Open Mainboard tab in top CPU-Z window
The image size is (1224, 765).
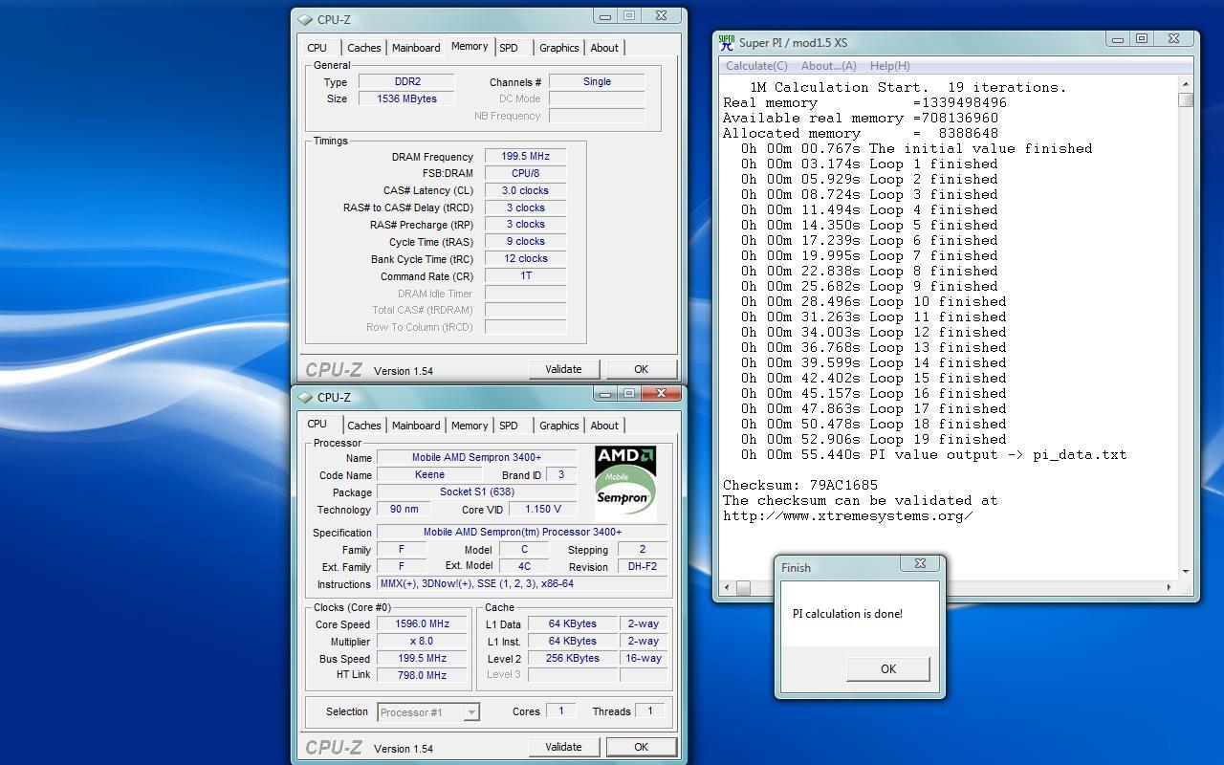[416, 48]
